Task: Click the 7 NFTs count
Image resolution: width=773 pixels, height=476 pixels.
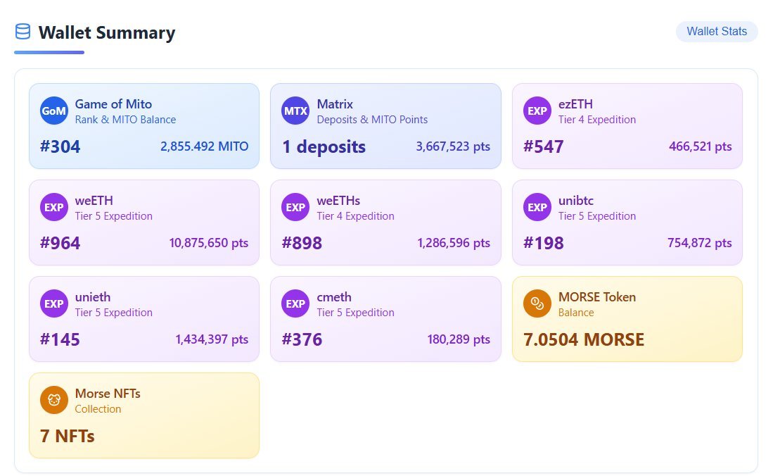Action: pyautogui.click(x=67, y=436)
